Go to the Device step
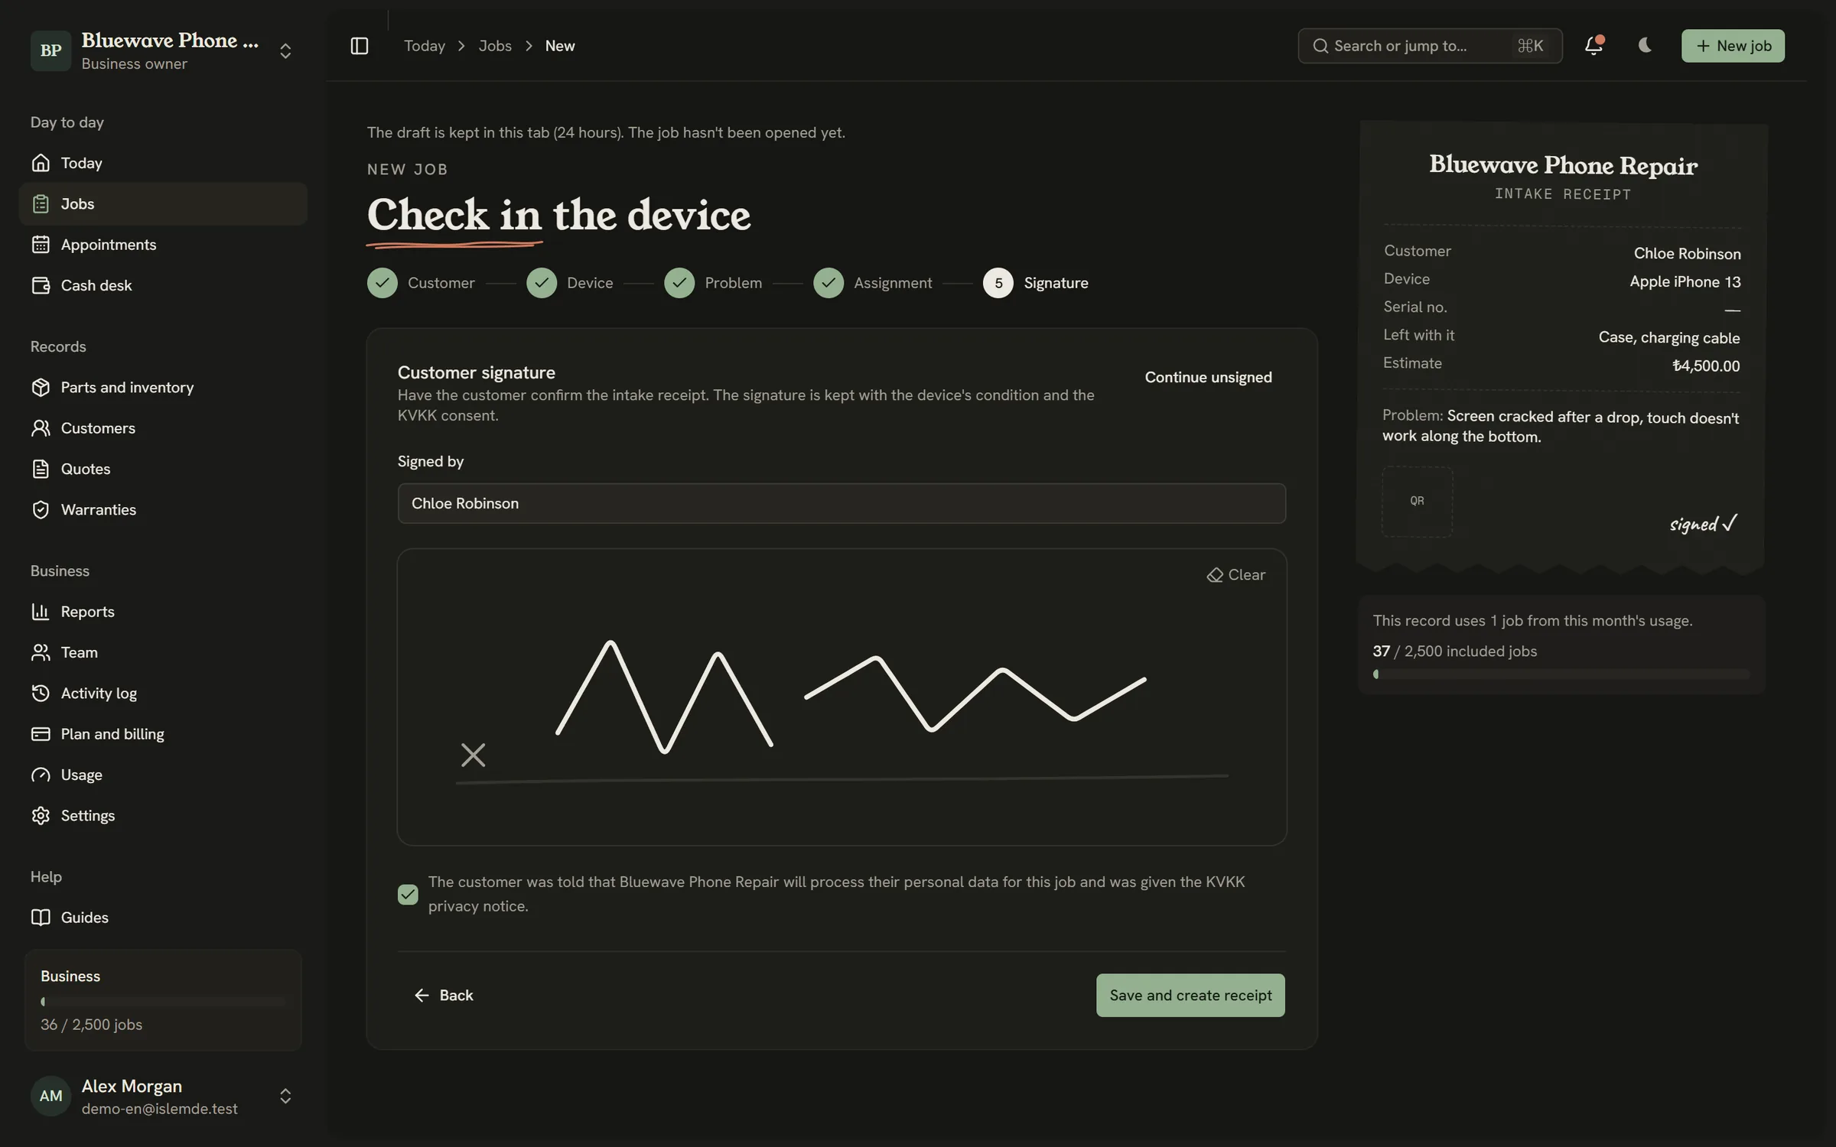The image size is (1836, 1147). (570, 283)
